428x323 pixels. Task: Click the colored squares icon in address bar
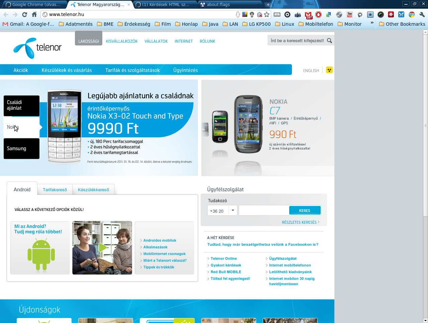tap(245, 14)
